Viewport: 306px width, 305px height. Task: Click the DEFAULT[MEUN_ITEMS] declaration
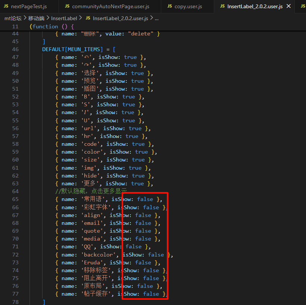pos(72,49)
